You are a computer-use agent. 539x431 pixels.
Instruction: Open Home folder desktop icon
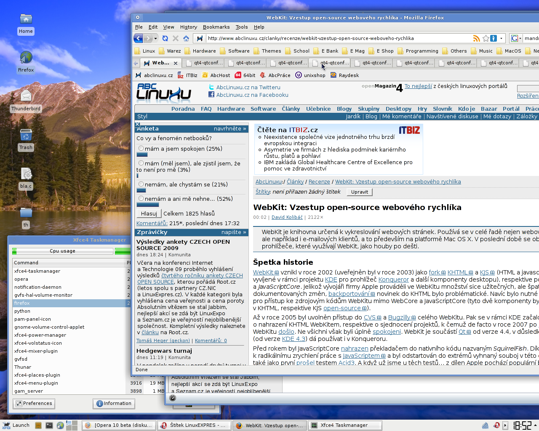click(x=26, y=19)
